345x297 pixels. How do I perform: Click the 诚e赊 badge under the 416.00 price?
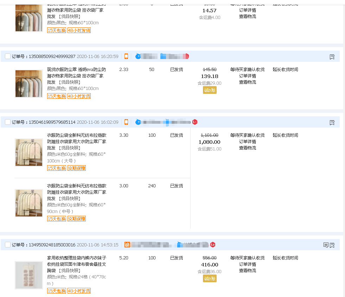tap(210, 278)
